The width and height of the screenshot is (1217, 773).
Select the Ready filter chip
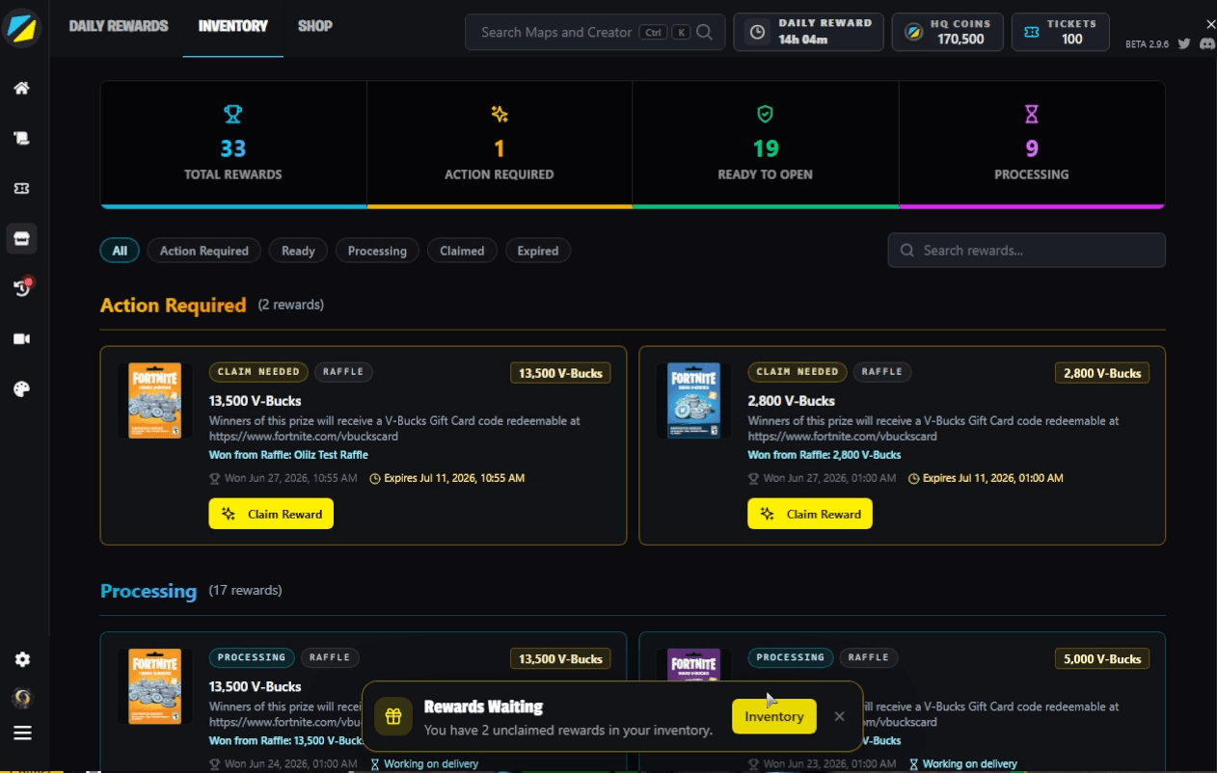click(x=298, y=251)
